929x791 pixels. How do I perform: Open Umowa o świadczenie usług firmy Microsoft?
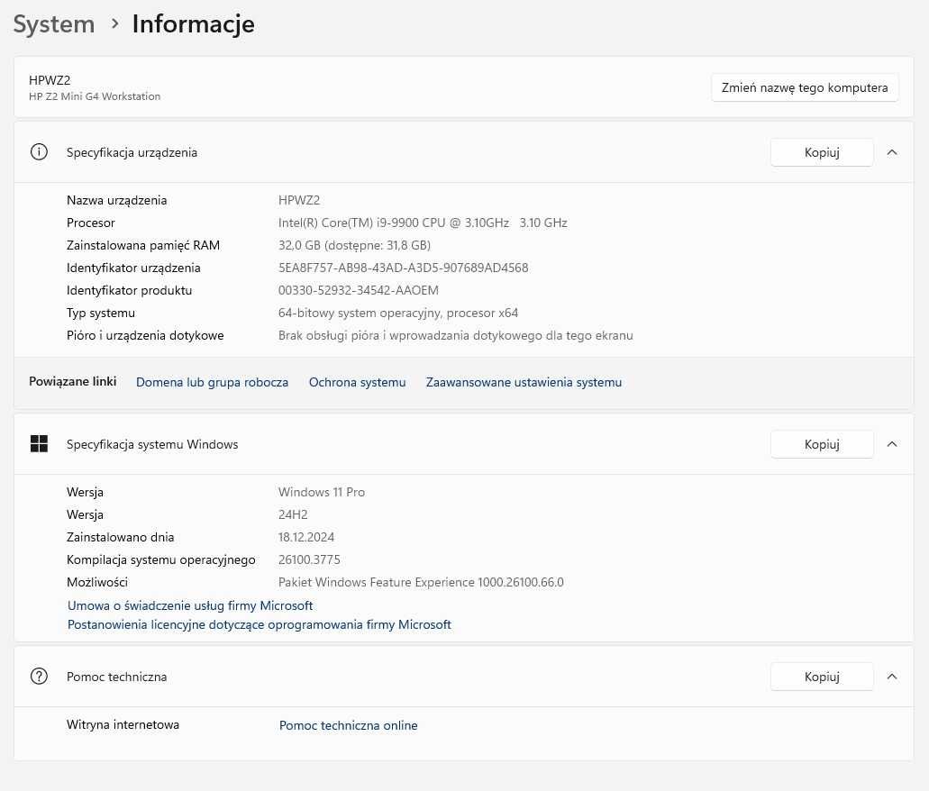tap(190, 605)
